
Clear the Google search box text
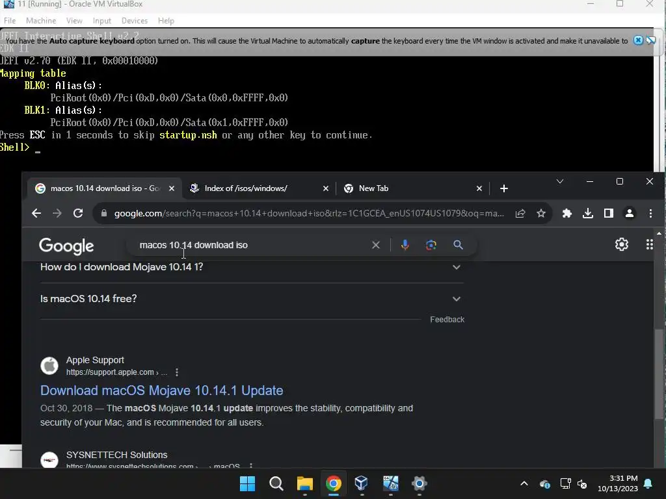click(375, 245)
